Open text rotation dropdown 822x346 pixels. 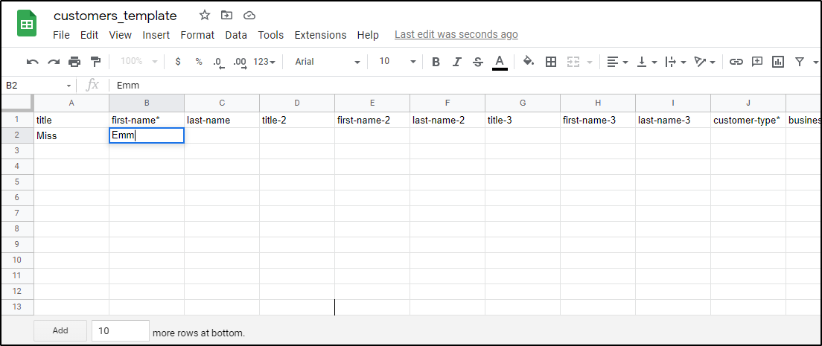704,62
